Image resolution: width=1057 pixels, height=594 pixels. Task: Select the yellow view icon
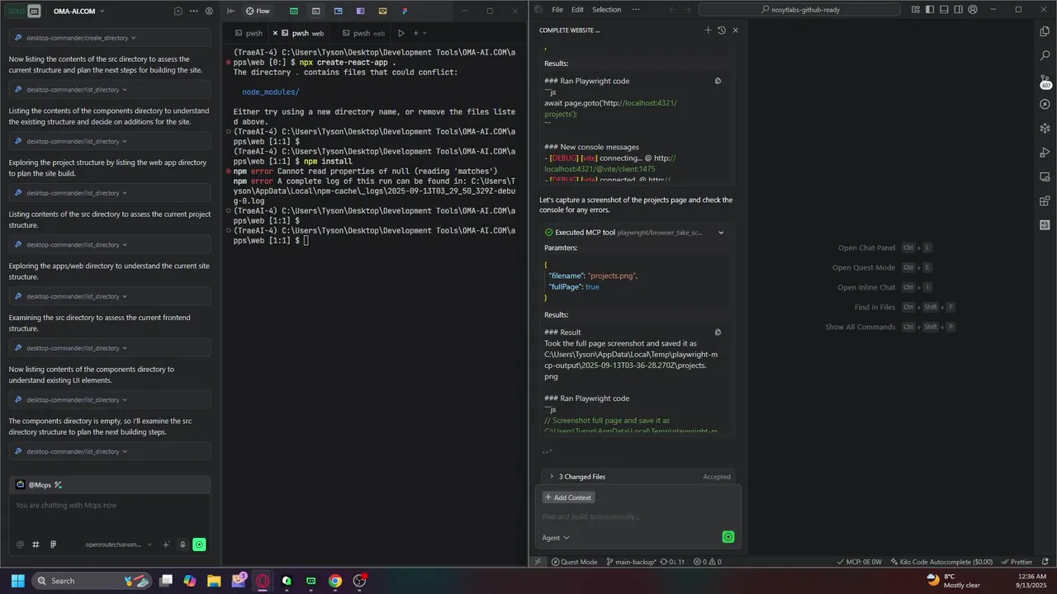[382, 11]
